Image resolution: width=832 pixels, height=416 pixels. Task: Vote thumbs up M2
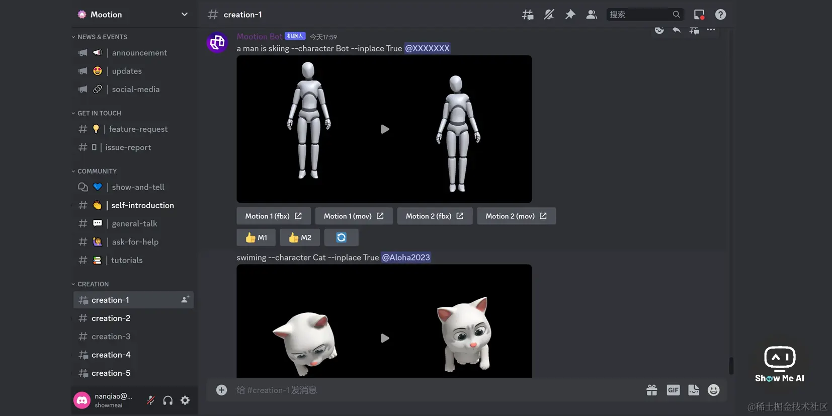pyautogui.click(x=300, y=237)
